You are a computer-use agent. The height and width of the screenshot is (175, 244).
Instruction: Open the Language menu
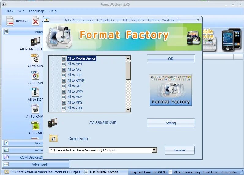[37, 11]
